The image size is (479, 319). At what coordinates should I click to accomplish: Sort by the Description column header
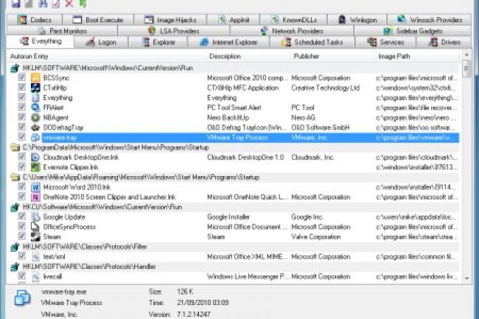tap(225, 56)
